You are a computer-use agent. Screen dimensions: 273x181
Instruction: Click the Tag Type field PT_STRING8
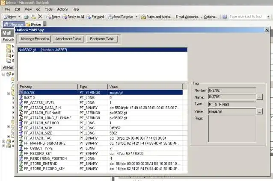pos(232,104)
